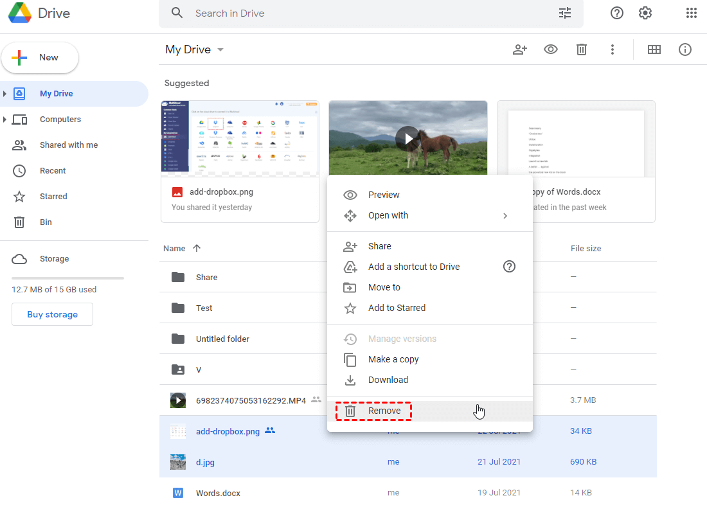Expand the Computers sidebar tree
The image size is (707, 507).
(x=6, y=119)
